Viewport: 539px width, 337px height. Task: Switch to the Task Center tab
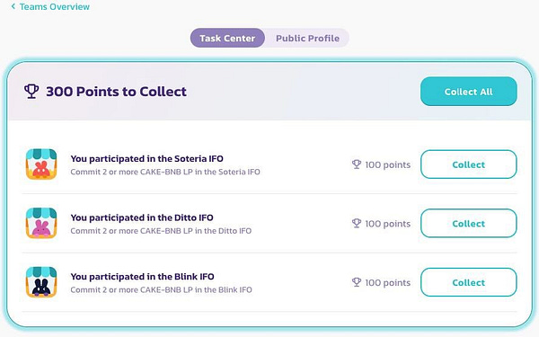pyautogui.click(x=227, y=38)
